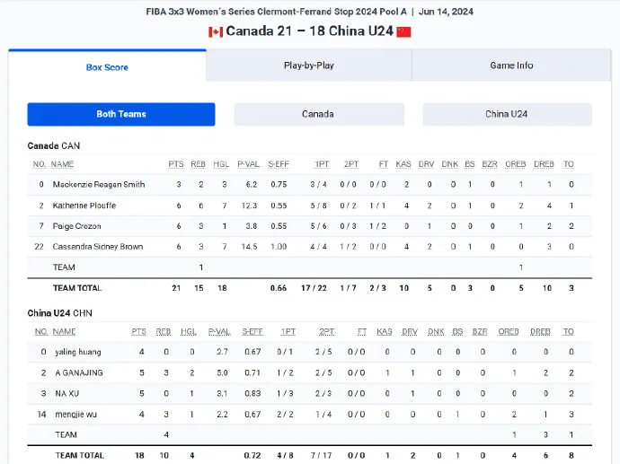Screen dimensions: 620x464
Task: Click China table DREB column header
Action: [x=540, y=332]
